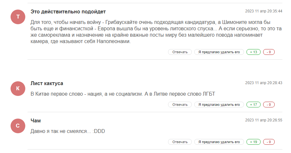The height and width of the screenshot is (153, 291).
Task: Downvote the comment by "Чам"
Action: tap(269, 142)
